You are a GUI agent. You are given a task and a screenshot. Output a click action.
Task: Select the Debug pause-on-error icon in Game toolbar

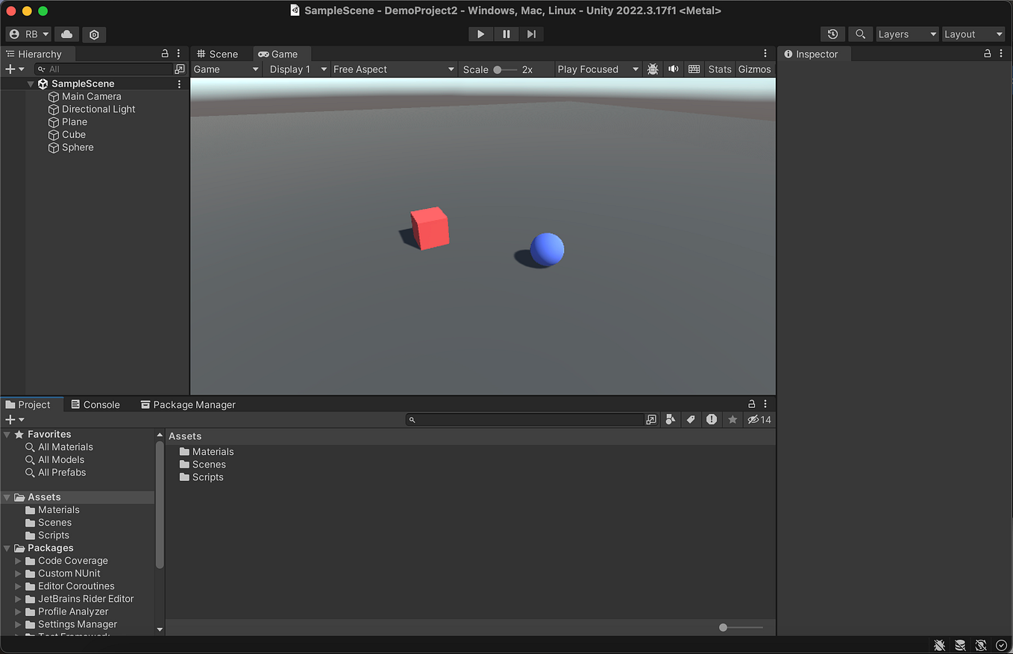[653, 69]
